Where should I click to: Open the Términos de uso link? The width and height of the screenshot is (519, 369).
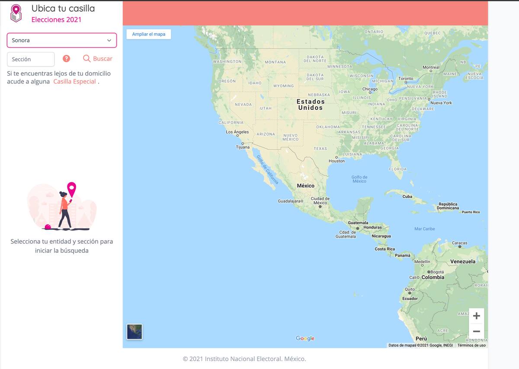471,345
